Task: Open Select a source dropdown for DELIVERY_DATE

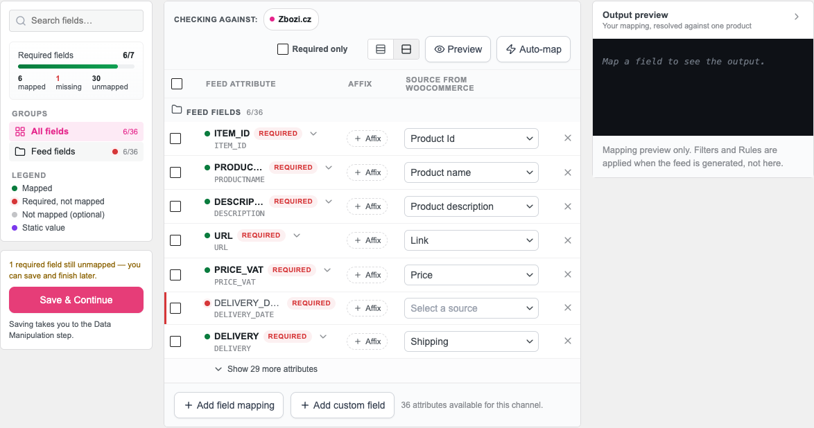Action: click(x=471, y=308)
